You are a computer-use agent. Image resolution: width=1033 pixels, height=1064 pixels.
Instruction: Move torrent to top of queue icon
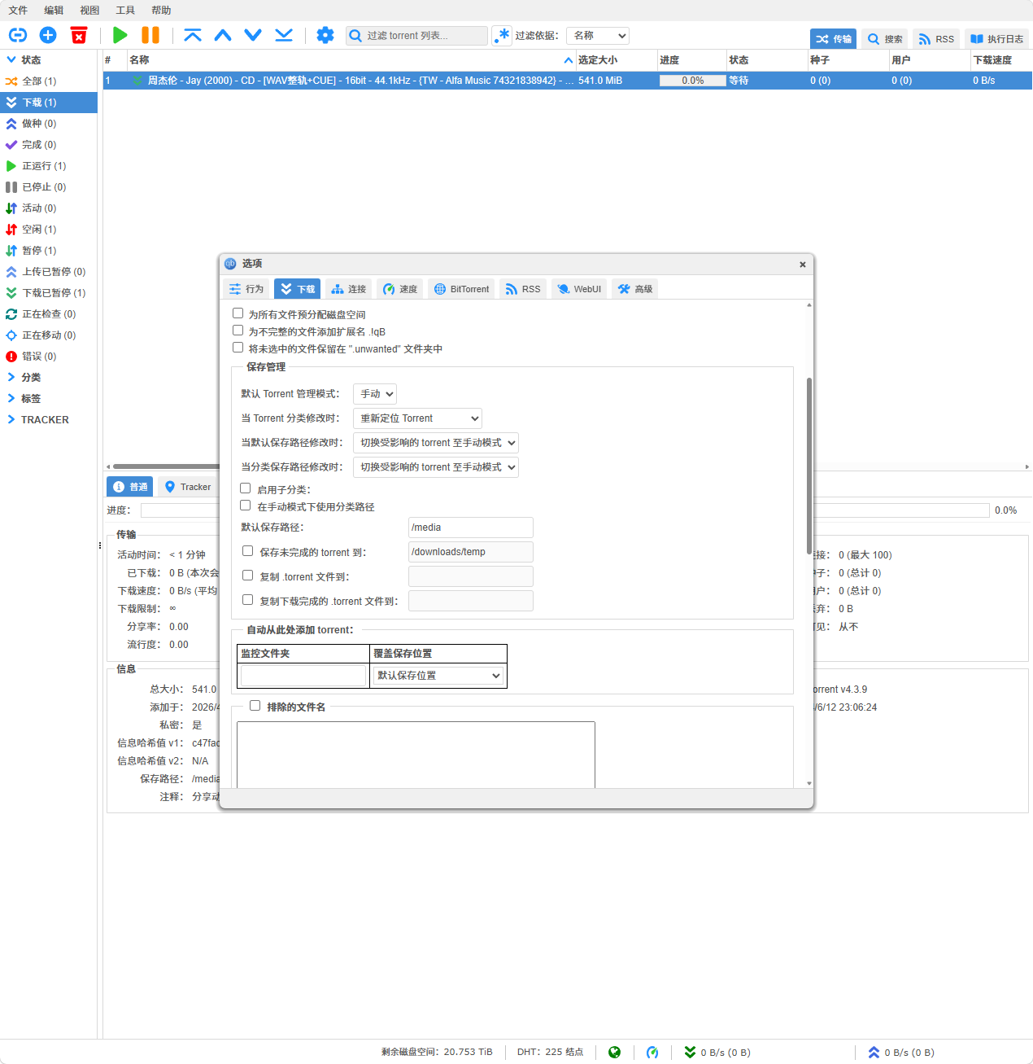(192, 35)
